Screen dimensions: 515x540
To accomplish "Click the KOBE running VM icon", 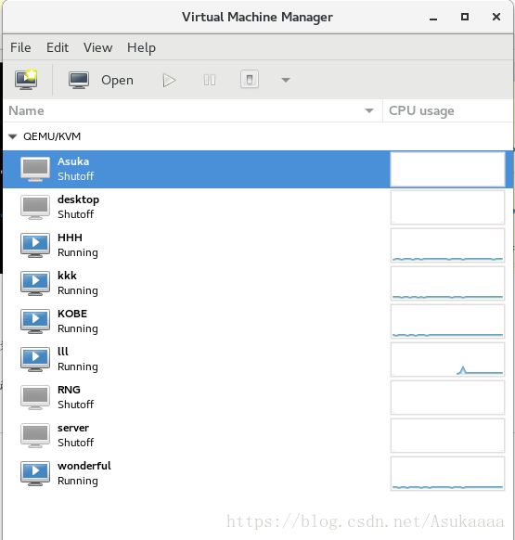I will [x=35, y=321].
